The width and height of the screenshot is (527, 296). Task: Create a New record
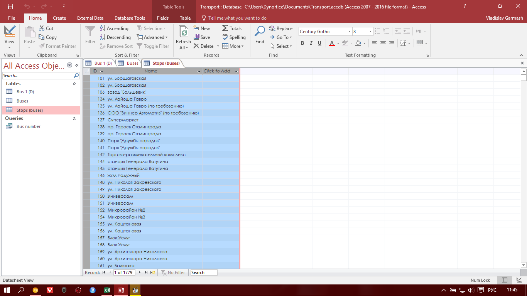201,28
